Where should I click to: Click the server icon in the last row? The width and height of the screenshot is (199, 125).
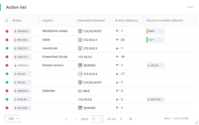80,108
